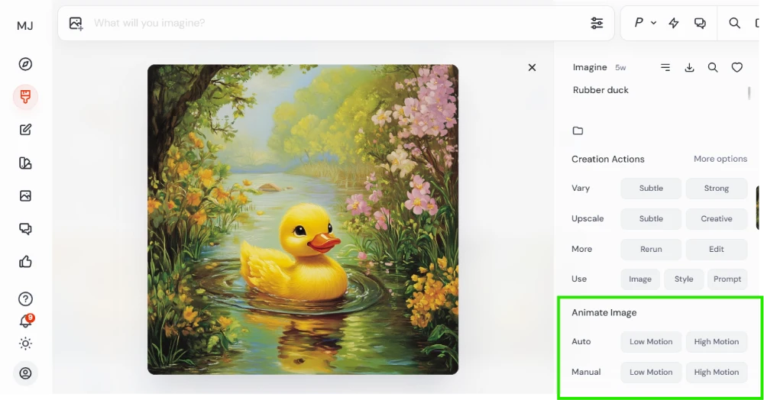
Task: Click More options link
Action: (720, 159)
